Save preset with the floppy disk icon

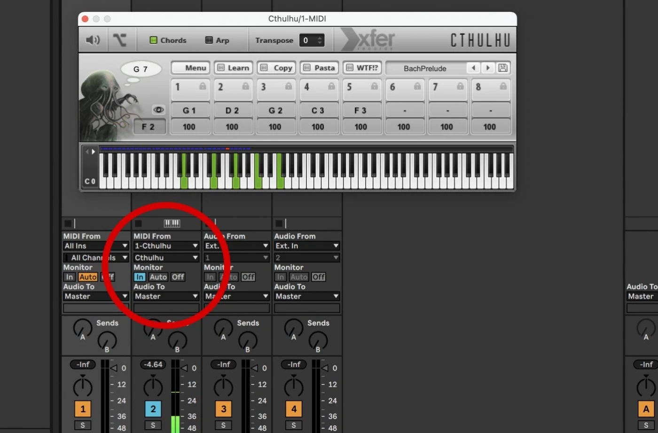click(x=503, y=68)
